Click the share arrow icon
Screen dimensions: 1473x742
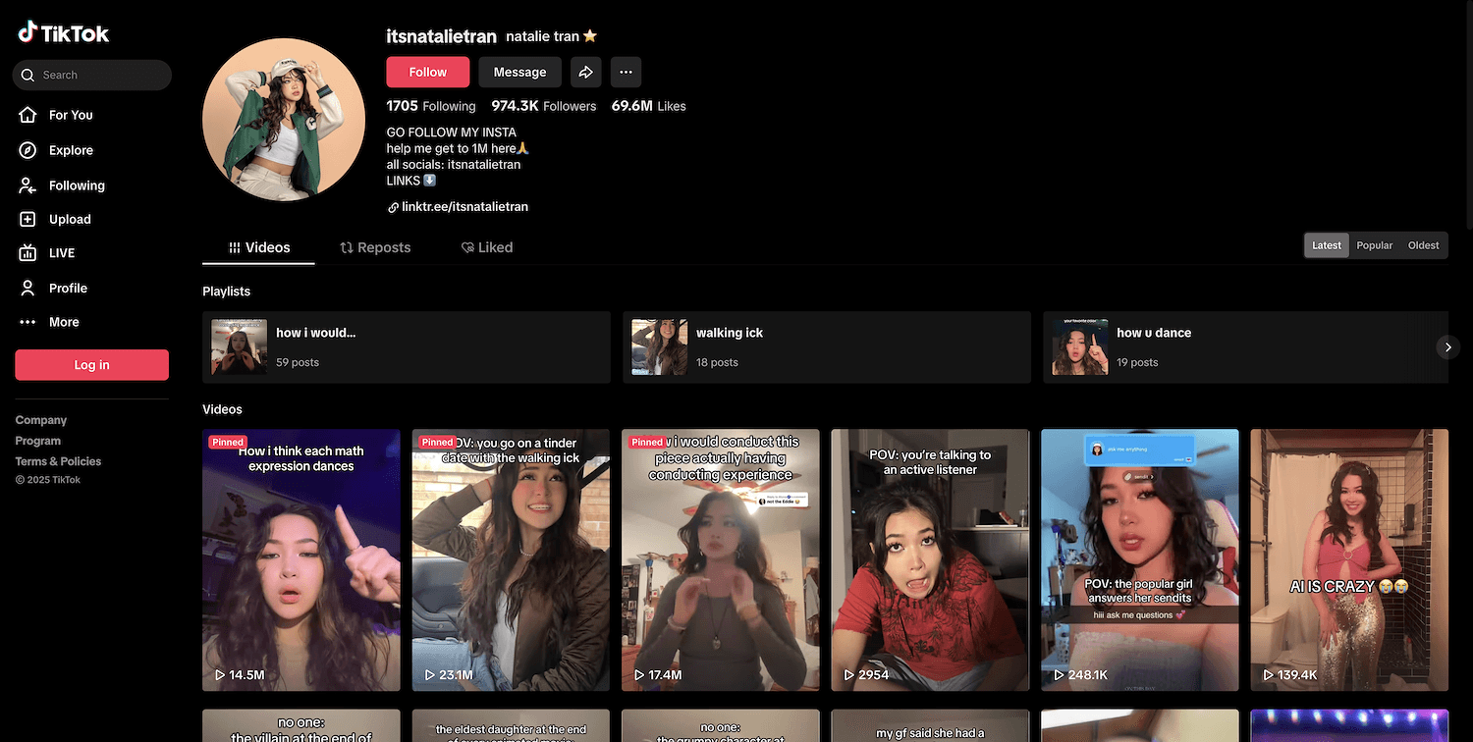coord(585,72)
